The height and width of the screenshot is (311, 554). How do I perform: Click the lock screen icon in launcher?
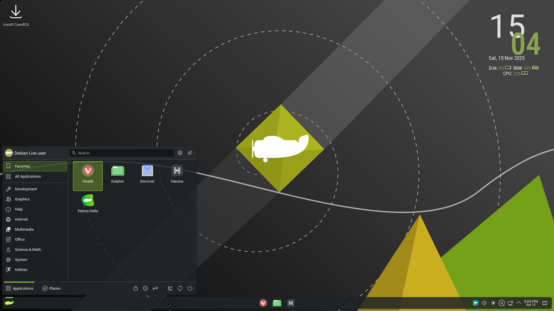point(136,288)
